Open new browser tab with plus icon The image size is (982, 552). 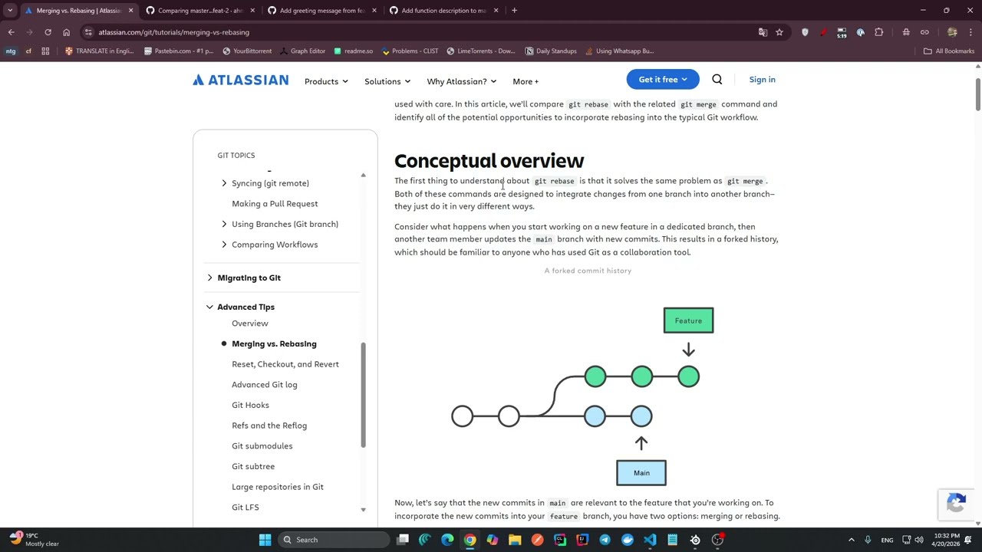(514, 11)
